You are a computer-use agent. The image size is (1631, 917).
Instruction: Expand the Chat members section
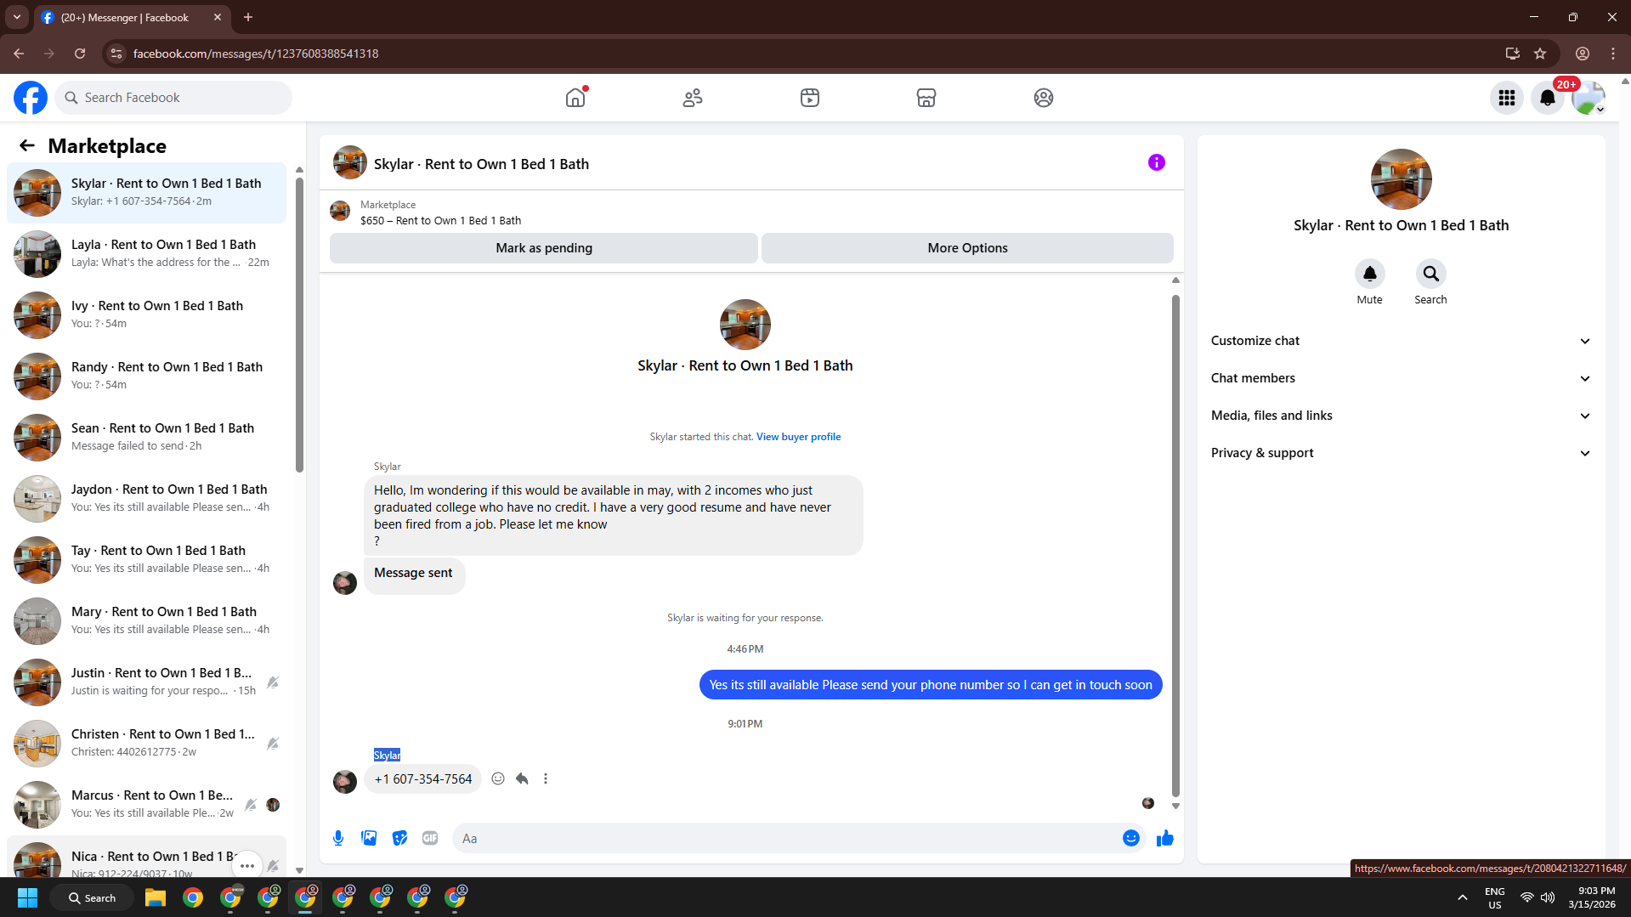[x=1401, y=378]
